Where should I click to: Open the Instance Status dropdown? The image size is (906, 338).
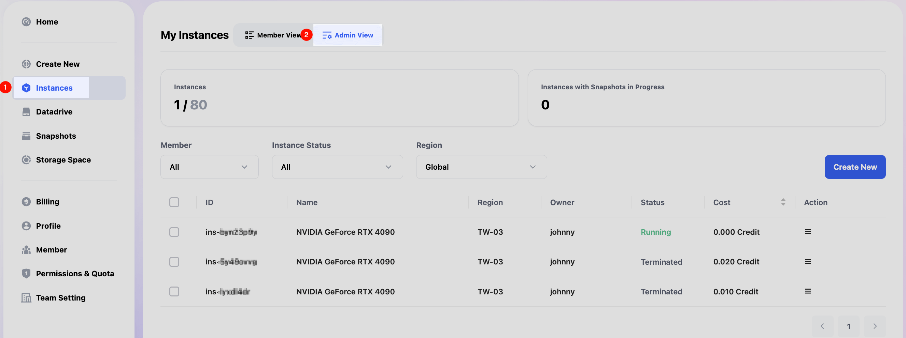pos(337,167)
